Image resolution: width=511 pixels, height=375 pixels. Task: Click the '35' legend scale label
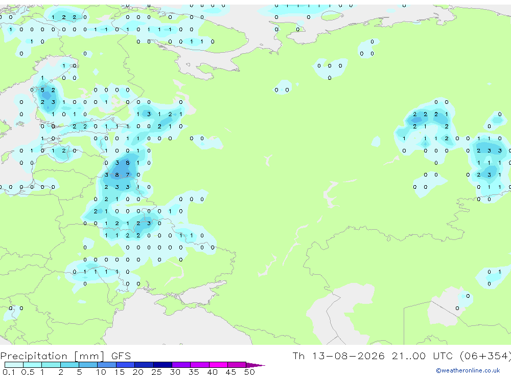[194, 372]
